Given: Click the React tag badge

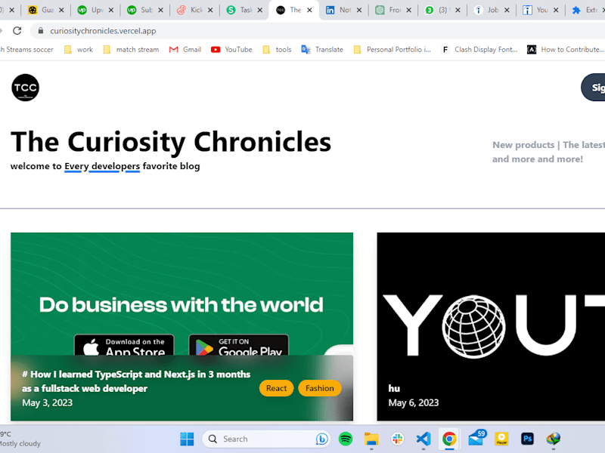Looking at the screenshot, I should pos(276,388).
